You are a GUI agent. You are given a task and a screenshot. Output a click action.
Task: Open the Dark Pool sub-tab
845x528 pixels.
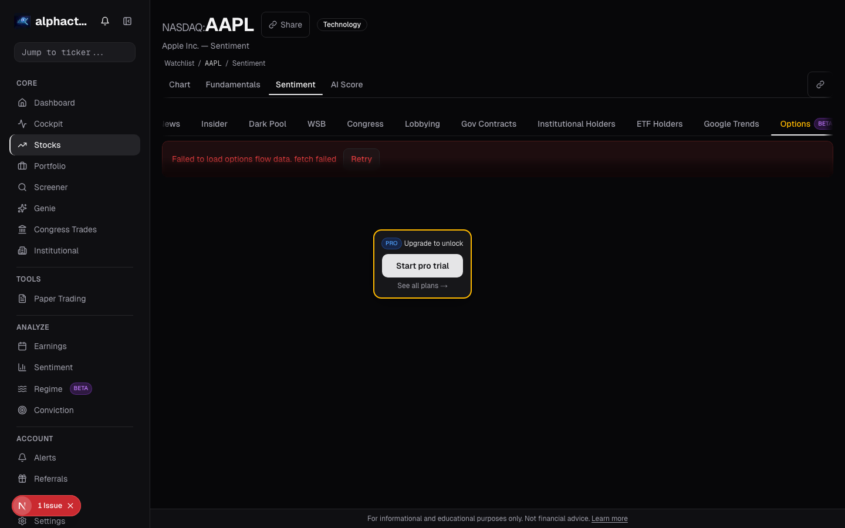(x=268, y=124)
